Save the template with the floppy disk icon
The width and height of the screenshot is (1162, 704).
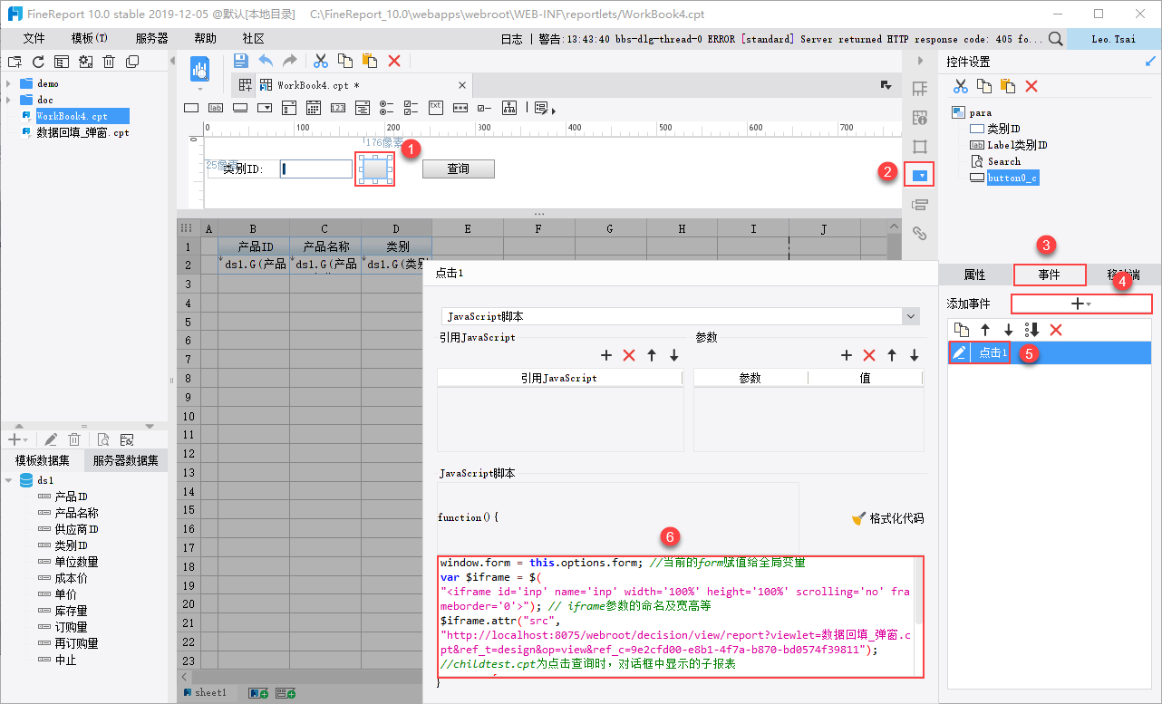pos(241,61)
